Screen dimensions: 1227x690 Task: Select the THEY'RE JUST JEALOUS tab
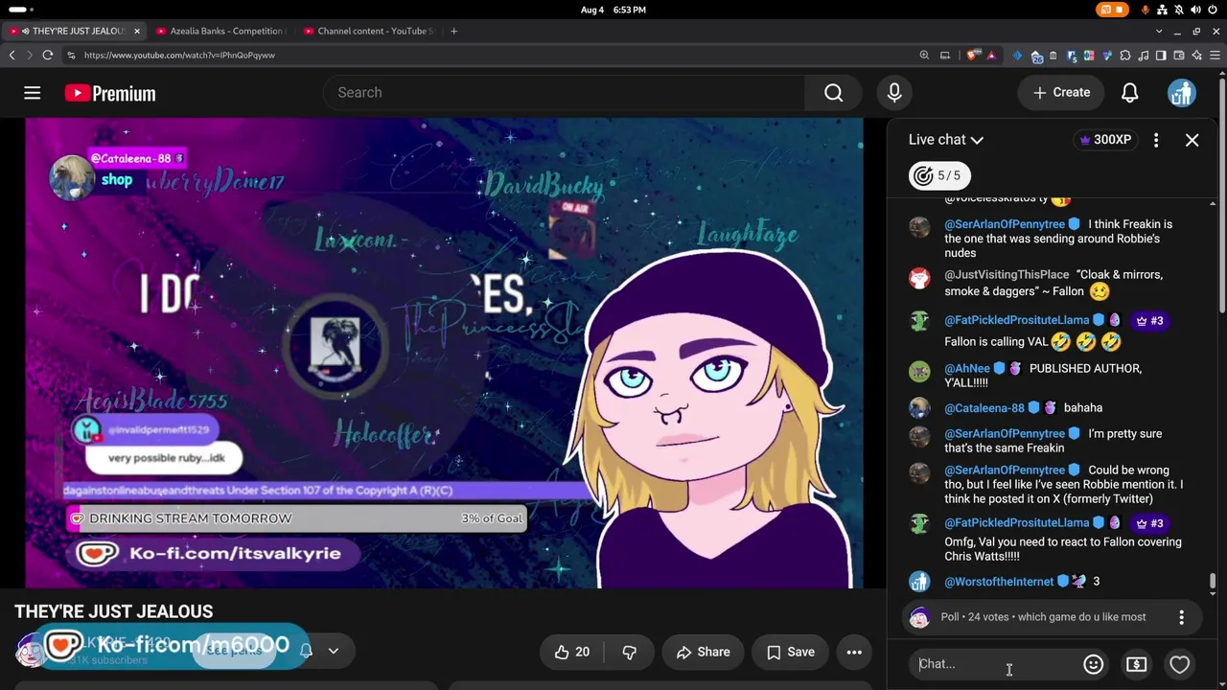coord(73,31)
